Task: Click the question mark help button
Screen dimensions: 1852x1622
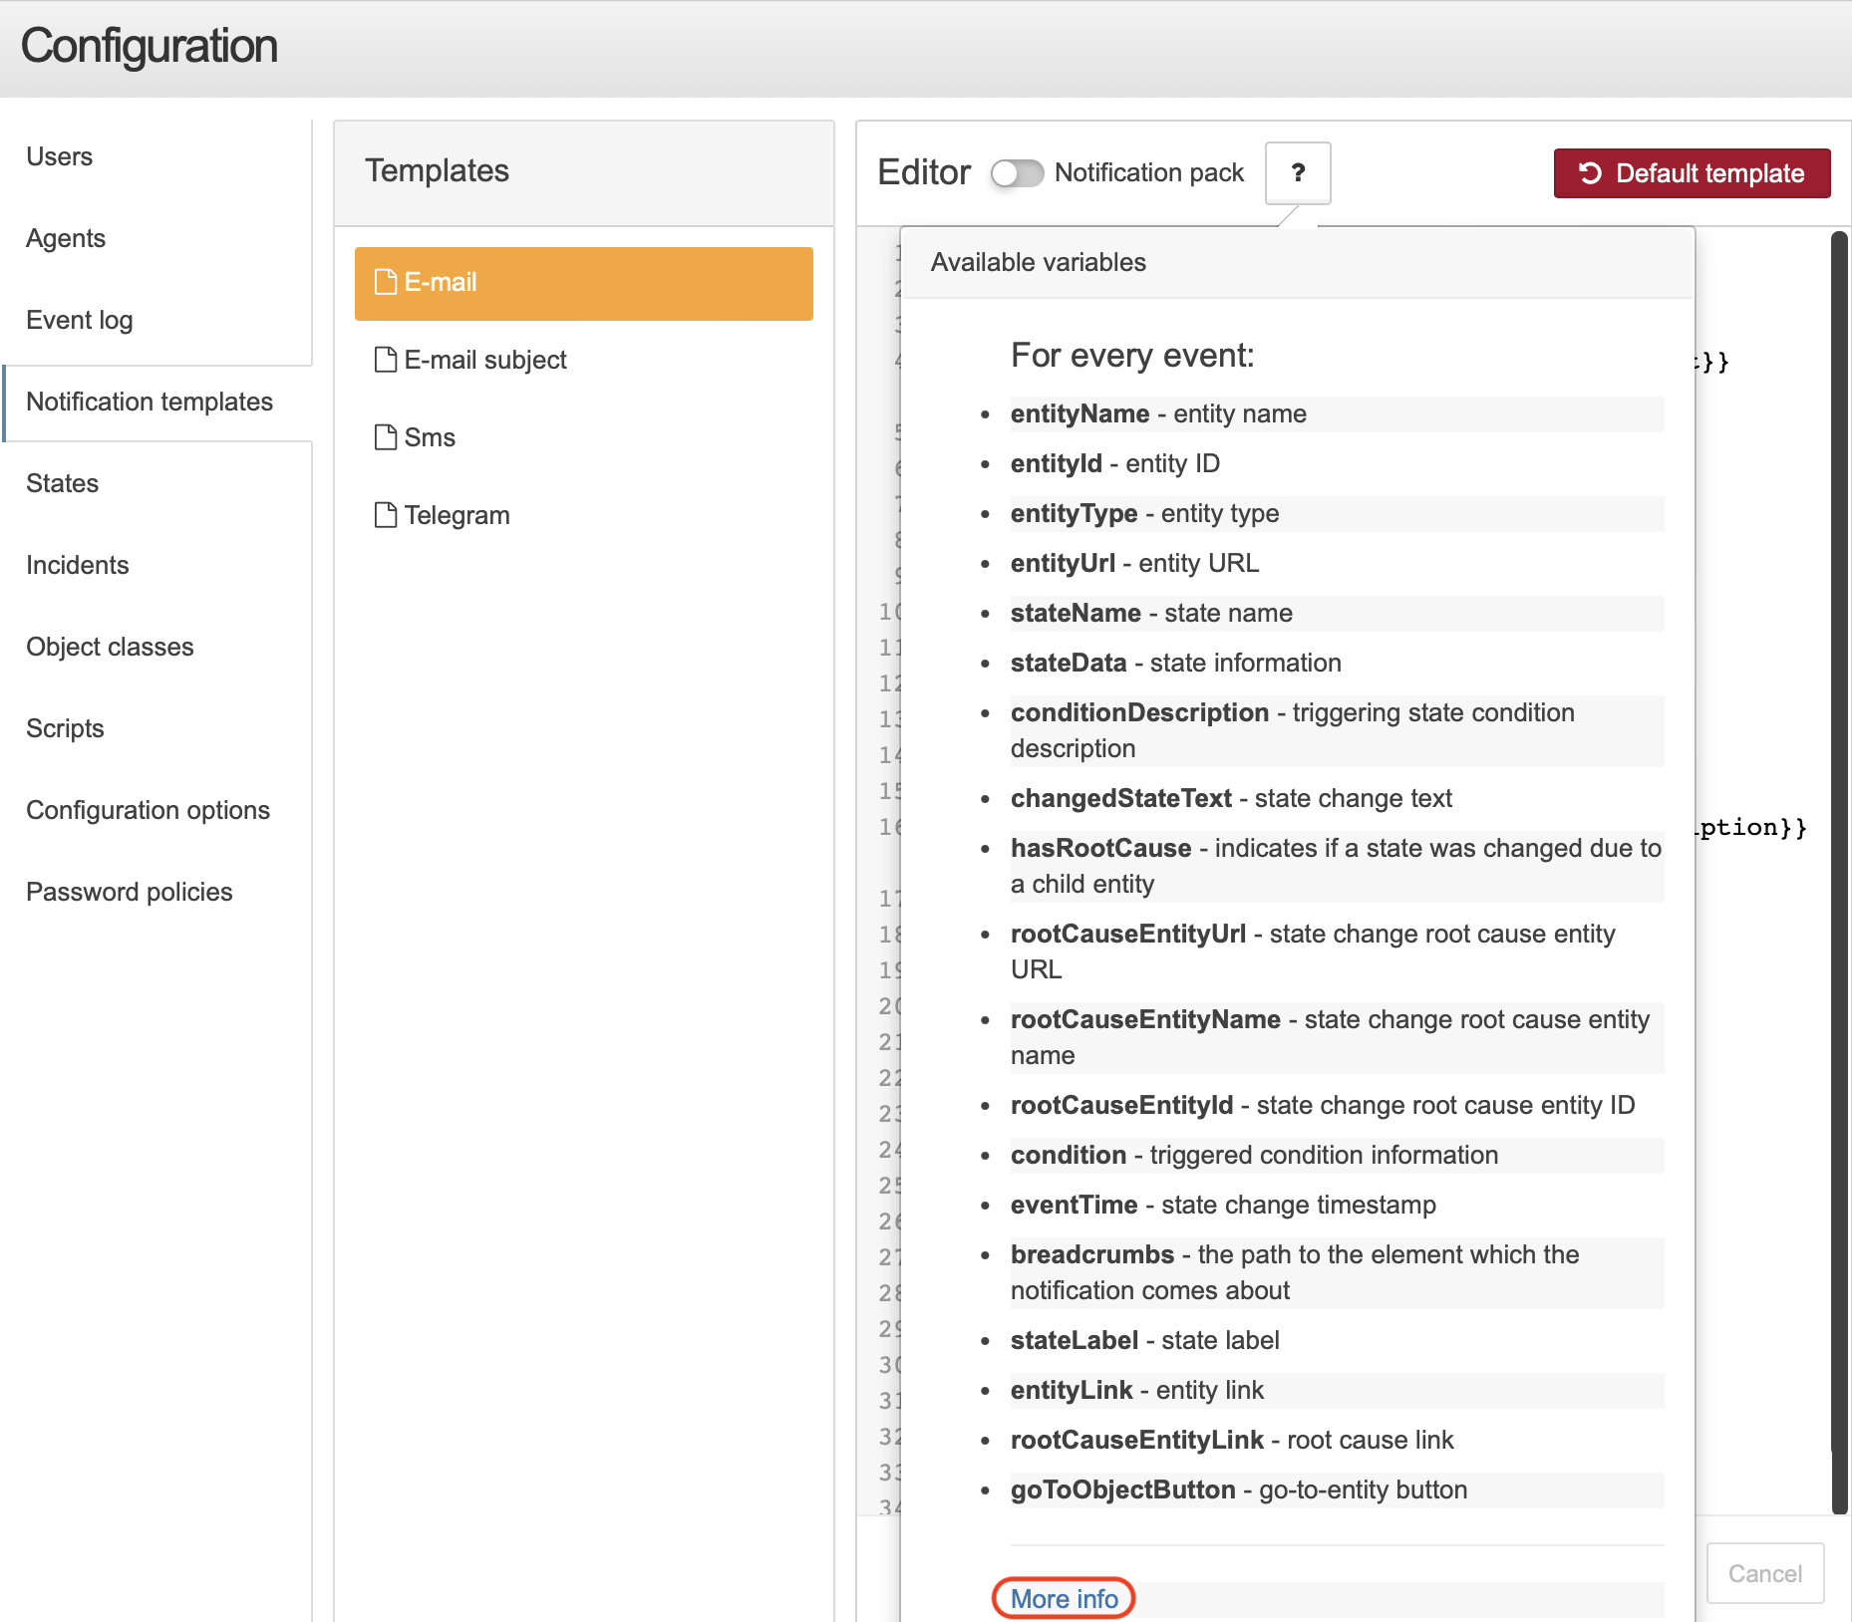Action: pyautogui.click(x=1298, y=173)
